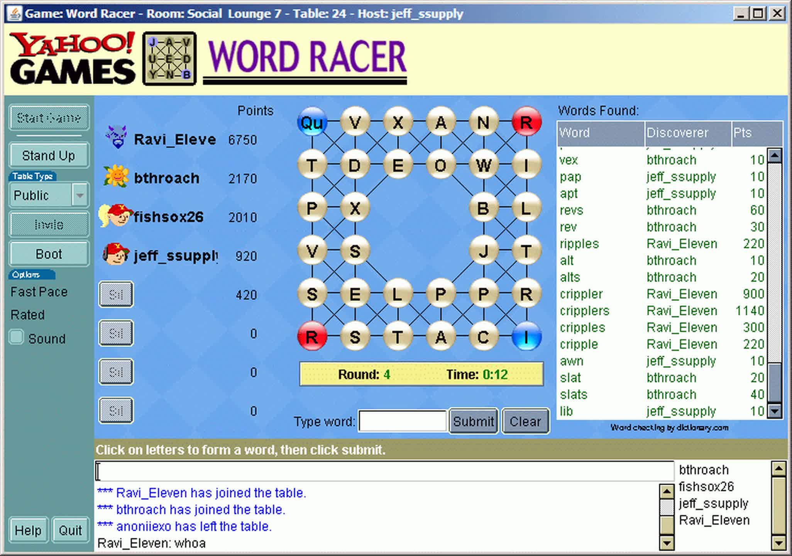
Task: Select the E tile next to O
Action: coord(398,165)
